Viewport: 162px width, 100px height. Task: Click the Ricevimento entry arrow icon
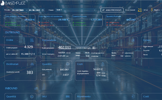click(133, 96)
